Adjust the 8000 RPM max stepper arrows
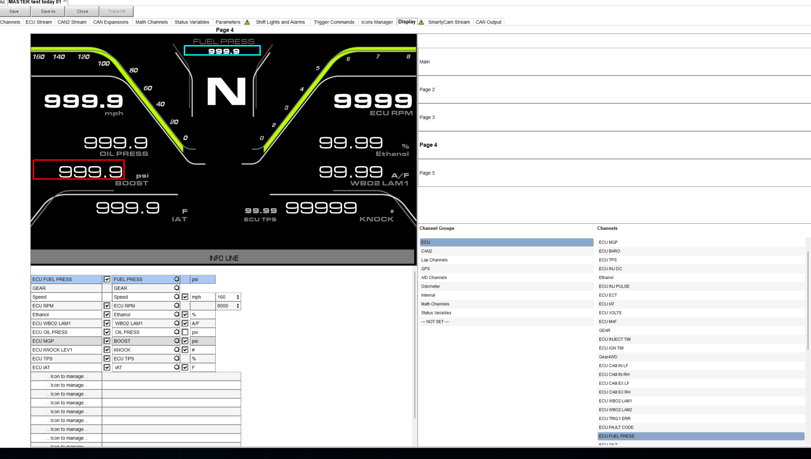This screenshot has height=459, width=811. [238, 306]
